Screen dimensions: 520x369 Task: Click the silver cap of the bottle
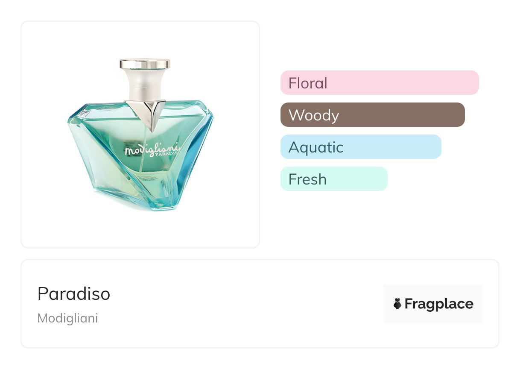145,64
